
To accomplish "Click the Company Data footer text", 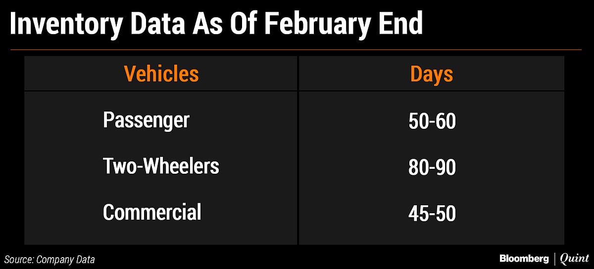I will click(x=67, y=259).
